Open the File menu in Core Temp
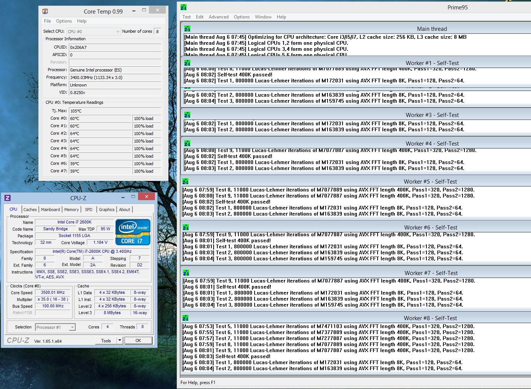The height and width of the screenshot is (389, 531). tap(47, 21)
